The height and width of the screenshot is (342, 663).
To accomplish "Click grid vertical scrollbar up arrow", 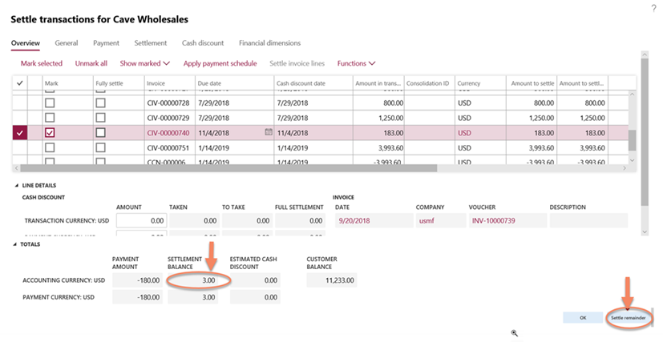I will point(632,95).
